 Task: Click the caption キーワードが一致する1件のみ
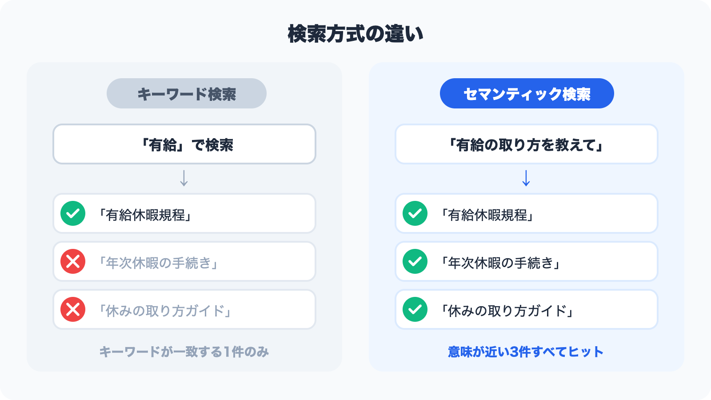tap(184, 352)
